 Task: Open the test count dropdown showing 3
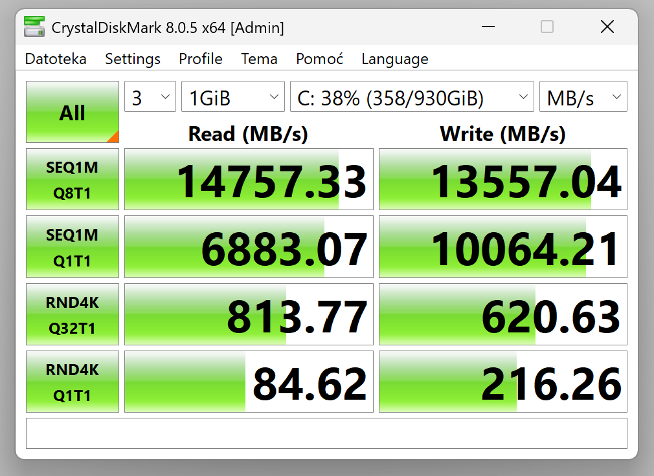150,98
